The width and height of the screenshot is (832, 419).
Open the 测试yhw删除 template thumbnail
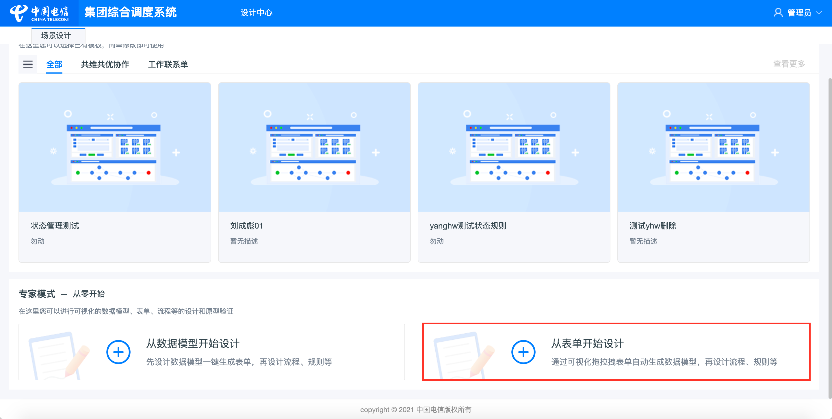click(714, 147)
